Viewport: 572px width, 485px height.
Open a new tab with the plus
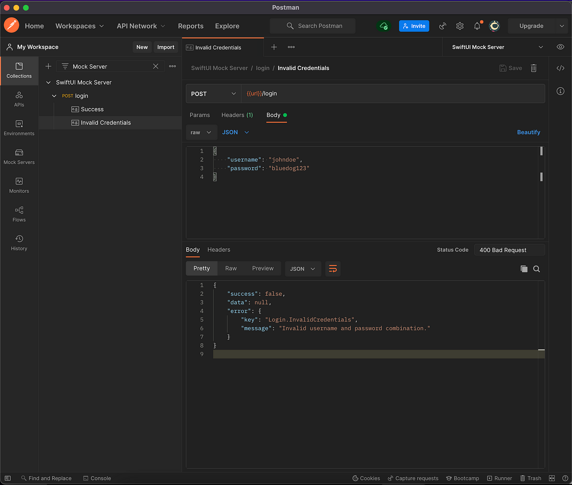click(x=274, y=47)
